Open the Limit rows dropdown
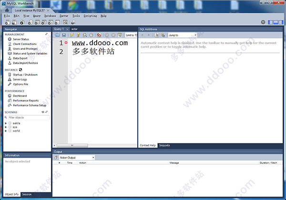This screenshot has width=286, height=200. click(x=132, y=35)
